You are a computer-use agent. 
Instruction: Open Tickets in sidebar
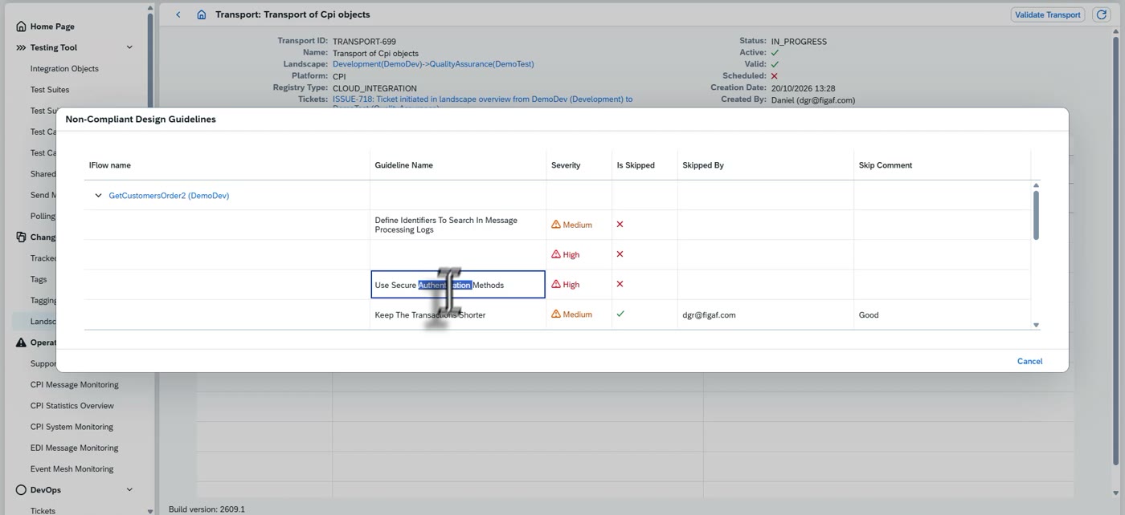coord(43,511)
